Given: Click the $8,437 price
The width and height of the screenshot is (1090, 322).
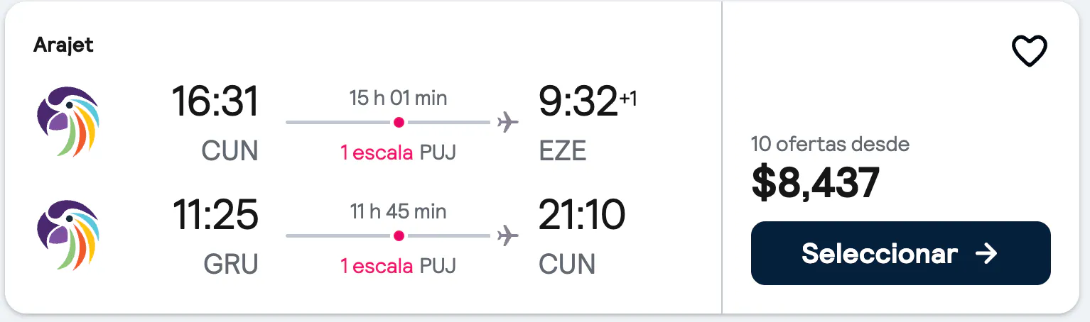Looking at the screenshot, I should [816, 182].
